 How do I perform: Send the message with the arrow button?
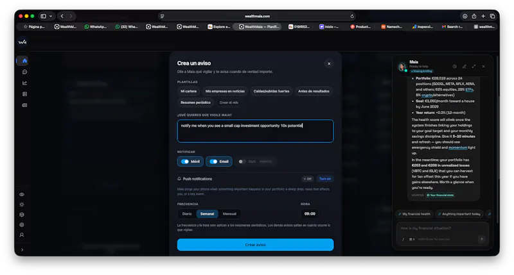click(481, 239)
